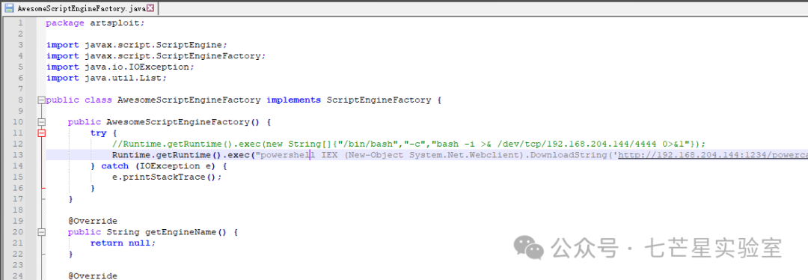The image size is (808, 280).
Task: Click 'public String getEngineName() {' declaration
Action: click(x=153, y=232)
